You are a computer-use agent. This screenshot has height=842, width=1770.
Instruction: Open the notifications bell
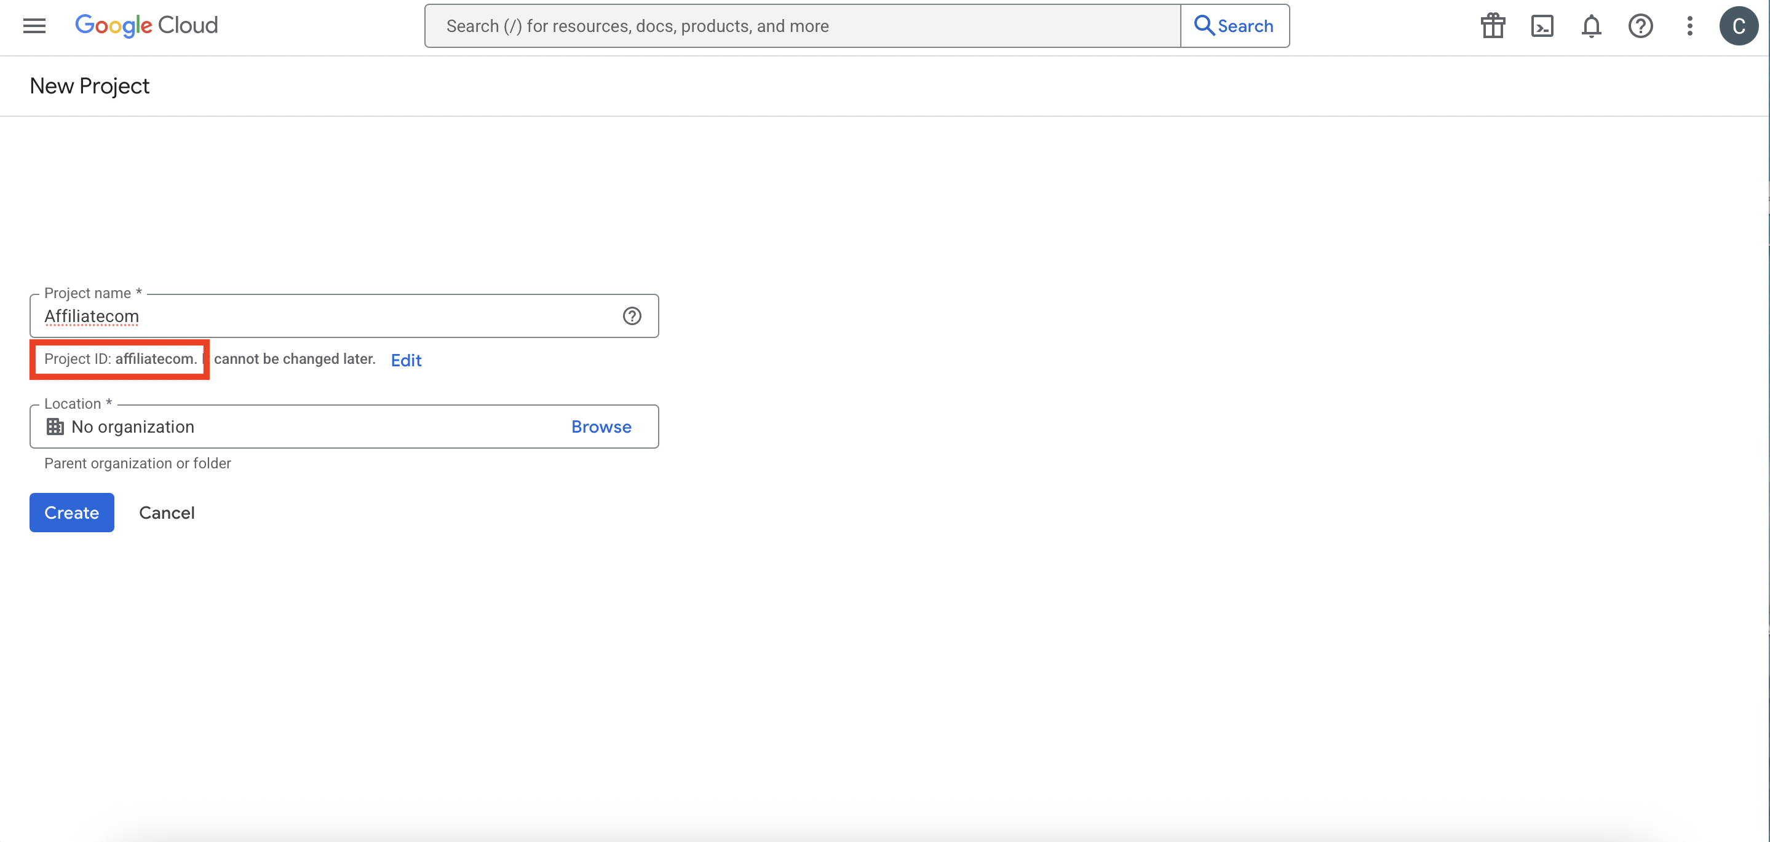[1592, 26]
